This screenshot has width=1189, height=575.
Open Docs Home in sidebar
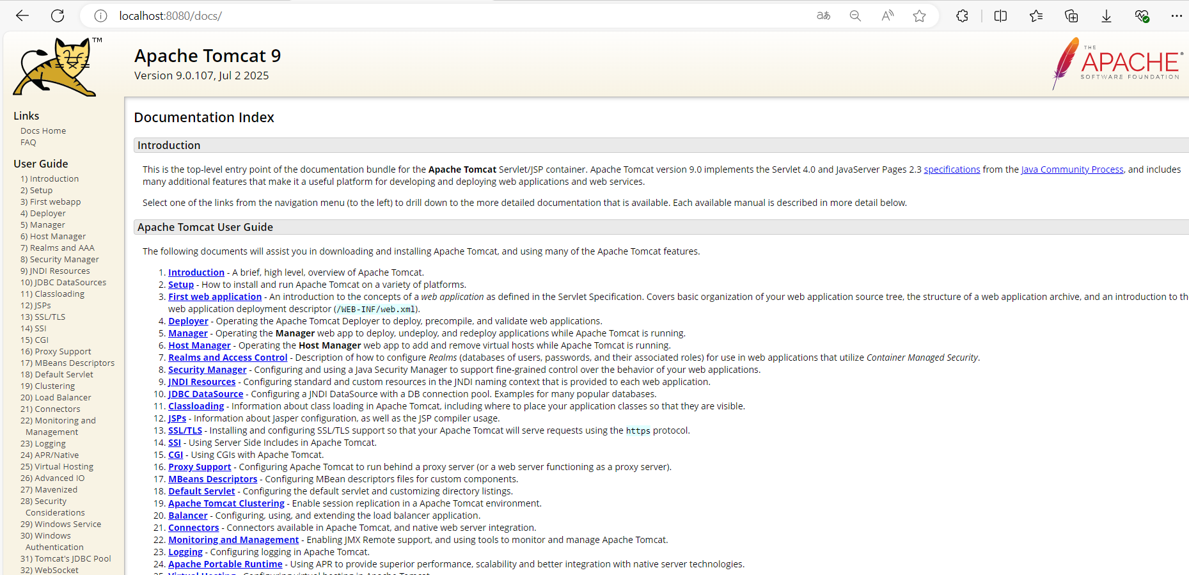(x=43, y=130)
